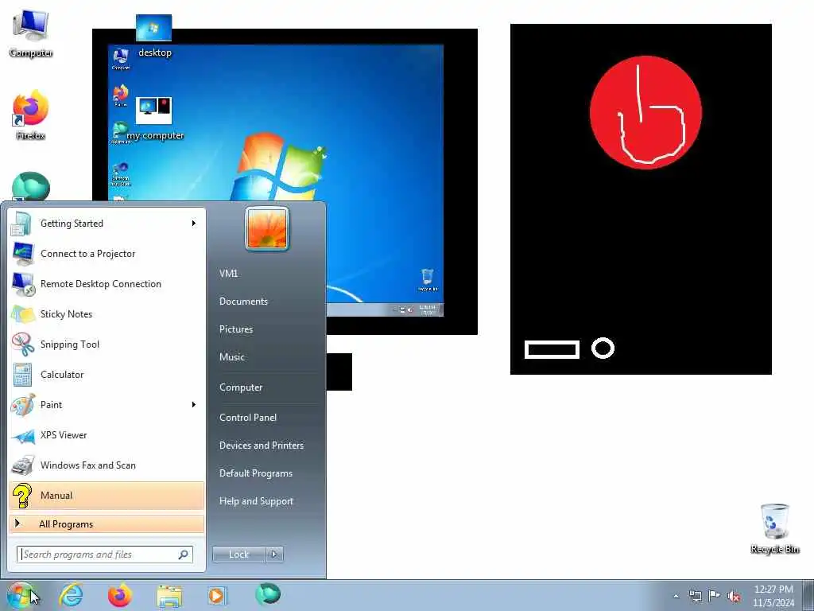Click the yellow question mark Manual icon
Image resolution: width=814 pixels, height=611 pixels.
(x=22, y=496)
